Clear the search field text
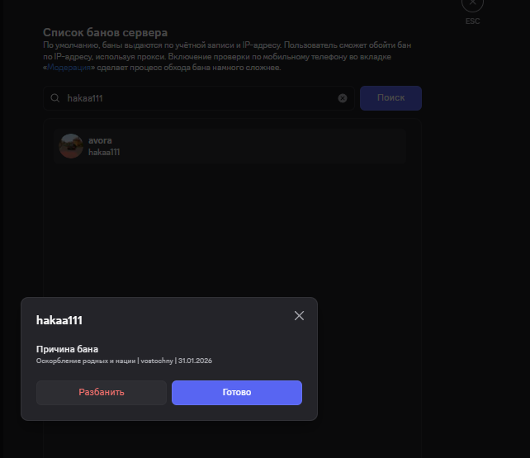 pyautogui.click(x=343, y=98)
